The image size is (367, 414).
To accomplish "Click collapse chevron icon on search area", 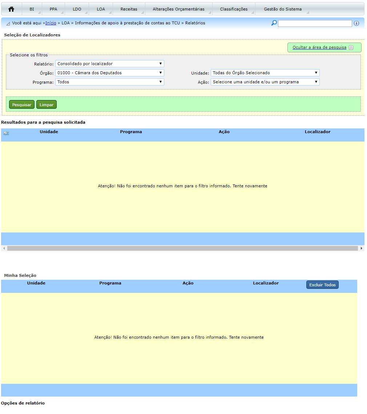I will tap(351, 48).
